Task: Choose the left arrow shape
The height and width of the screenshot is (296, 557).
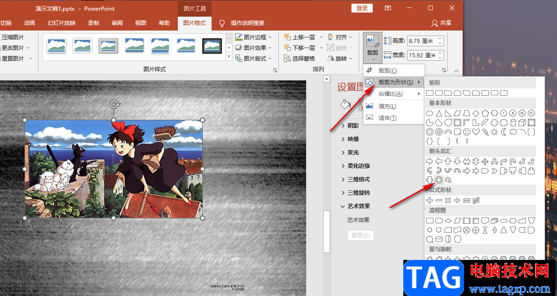Action: 439,162
